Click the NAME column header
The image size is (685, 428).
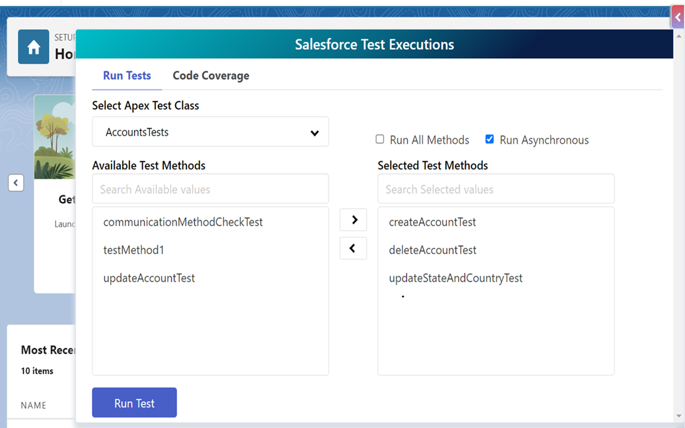34,405
